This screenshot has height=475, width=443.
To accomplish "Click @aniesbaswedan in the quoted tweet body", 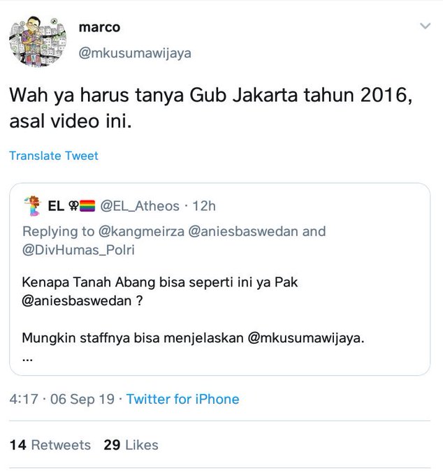I will (x=77, y=301).
